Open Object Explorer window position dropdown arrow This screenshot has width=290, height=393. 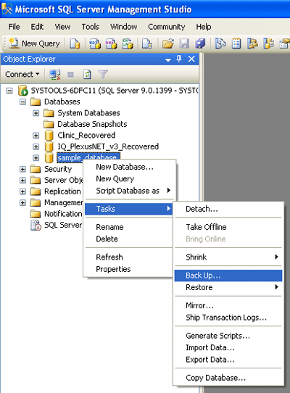click(x=168, y=59)
